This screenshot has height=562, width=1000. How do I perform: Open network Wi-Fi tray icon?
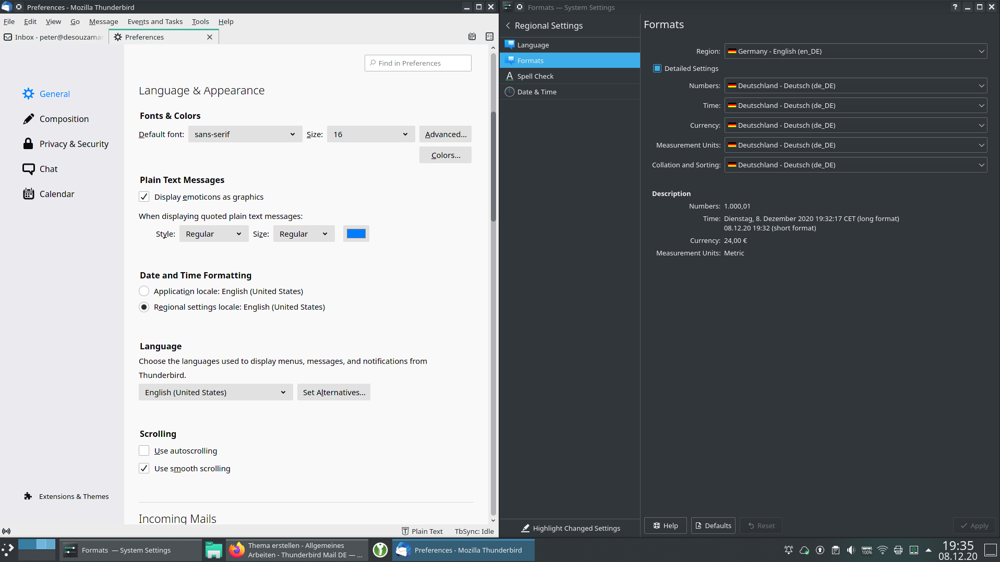[883, 550]
